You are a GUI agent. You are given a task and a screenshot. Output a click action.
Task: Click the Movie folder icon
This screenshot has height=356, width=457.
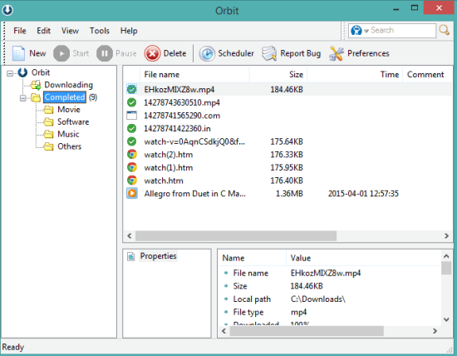(48, 110)
